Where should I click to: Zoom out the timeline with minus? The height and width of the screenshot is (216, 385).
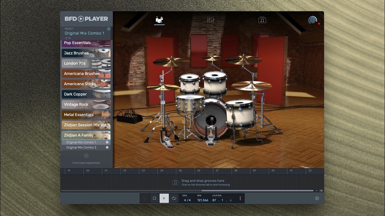[317, 190]
